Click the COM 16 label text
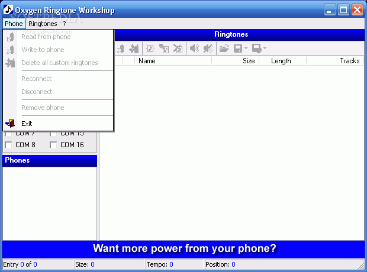Screen dimensions: 367x272 click(72, 145)
